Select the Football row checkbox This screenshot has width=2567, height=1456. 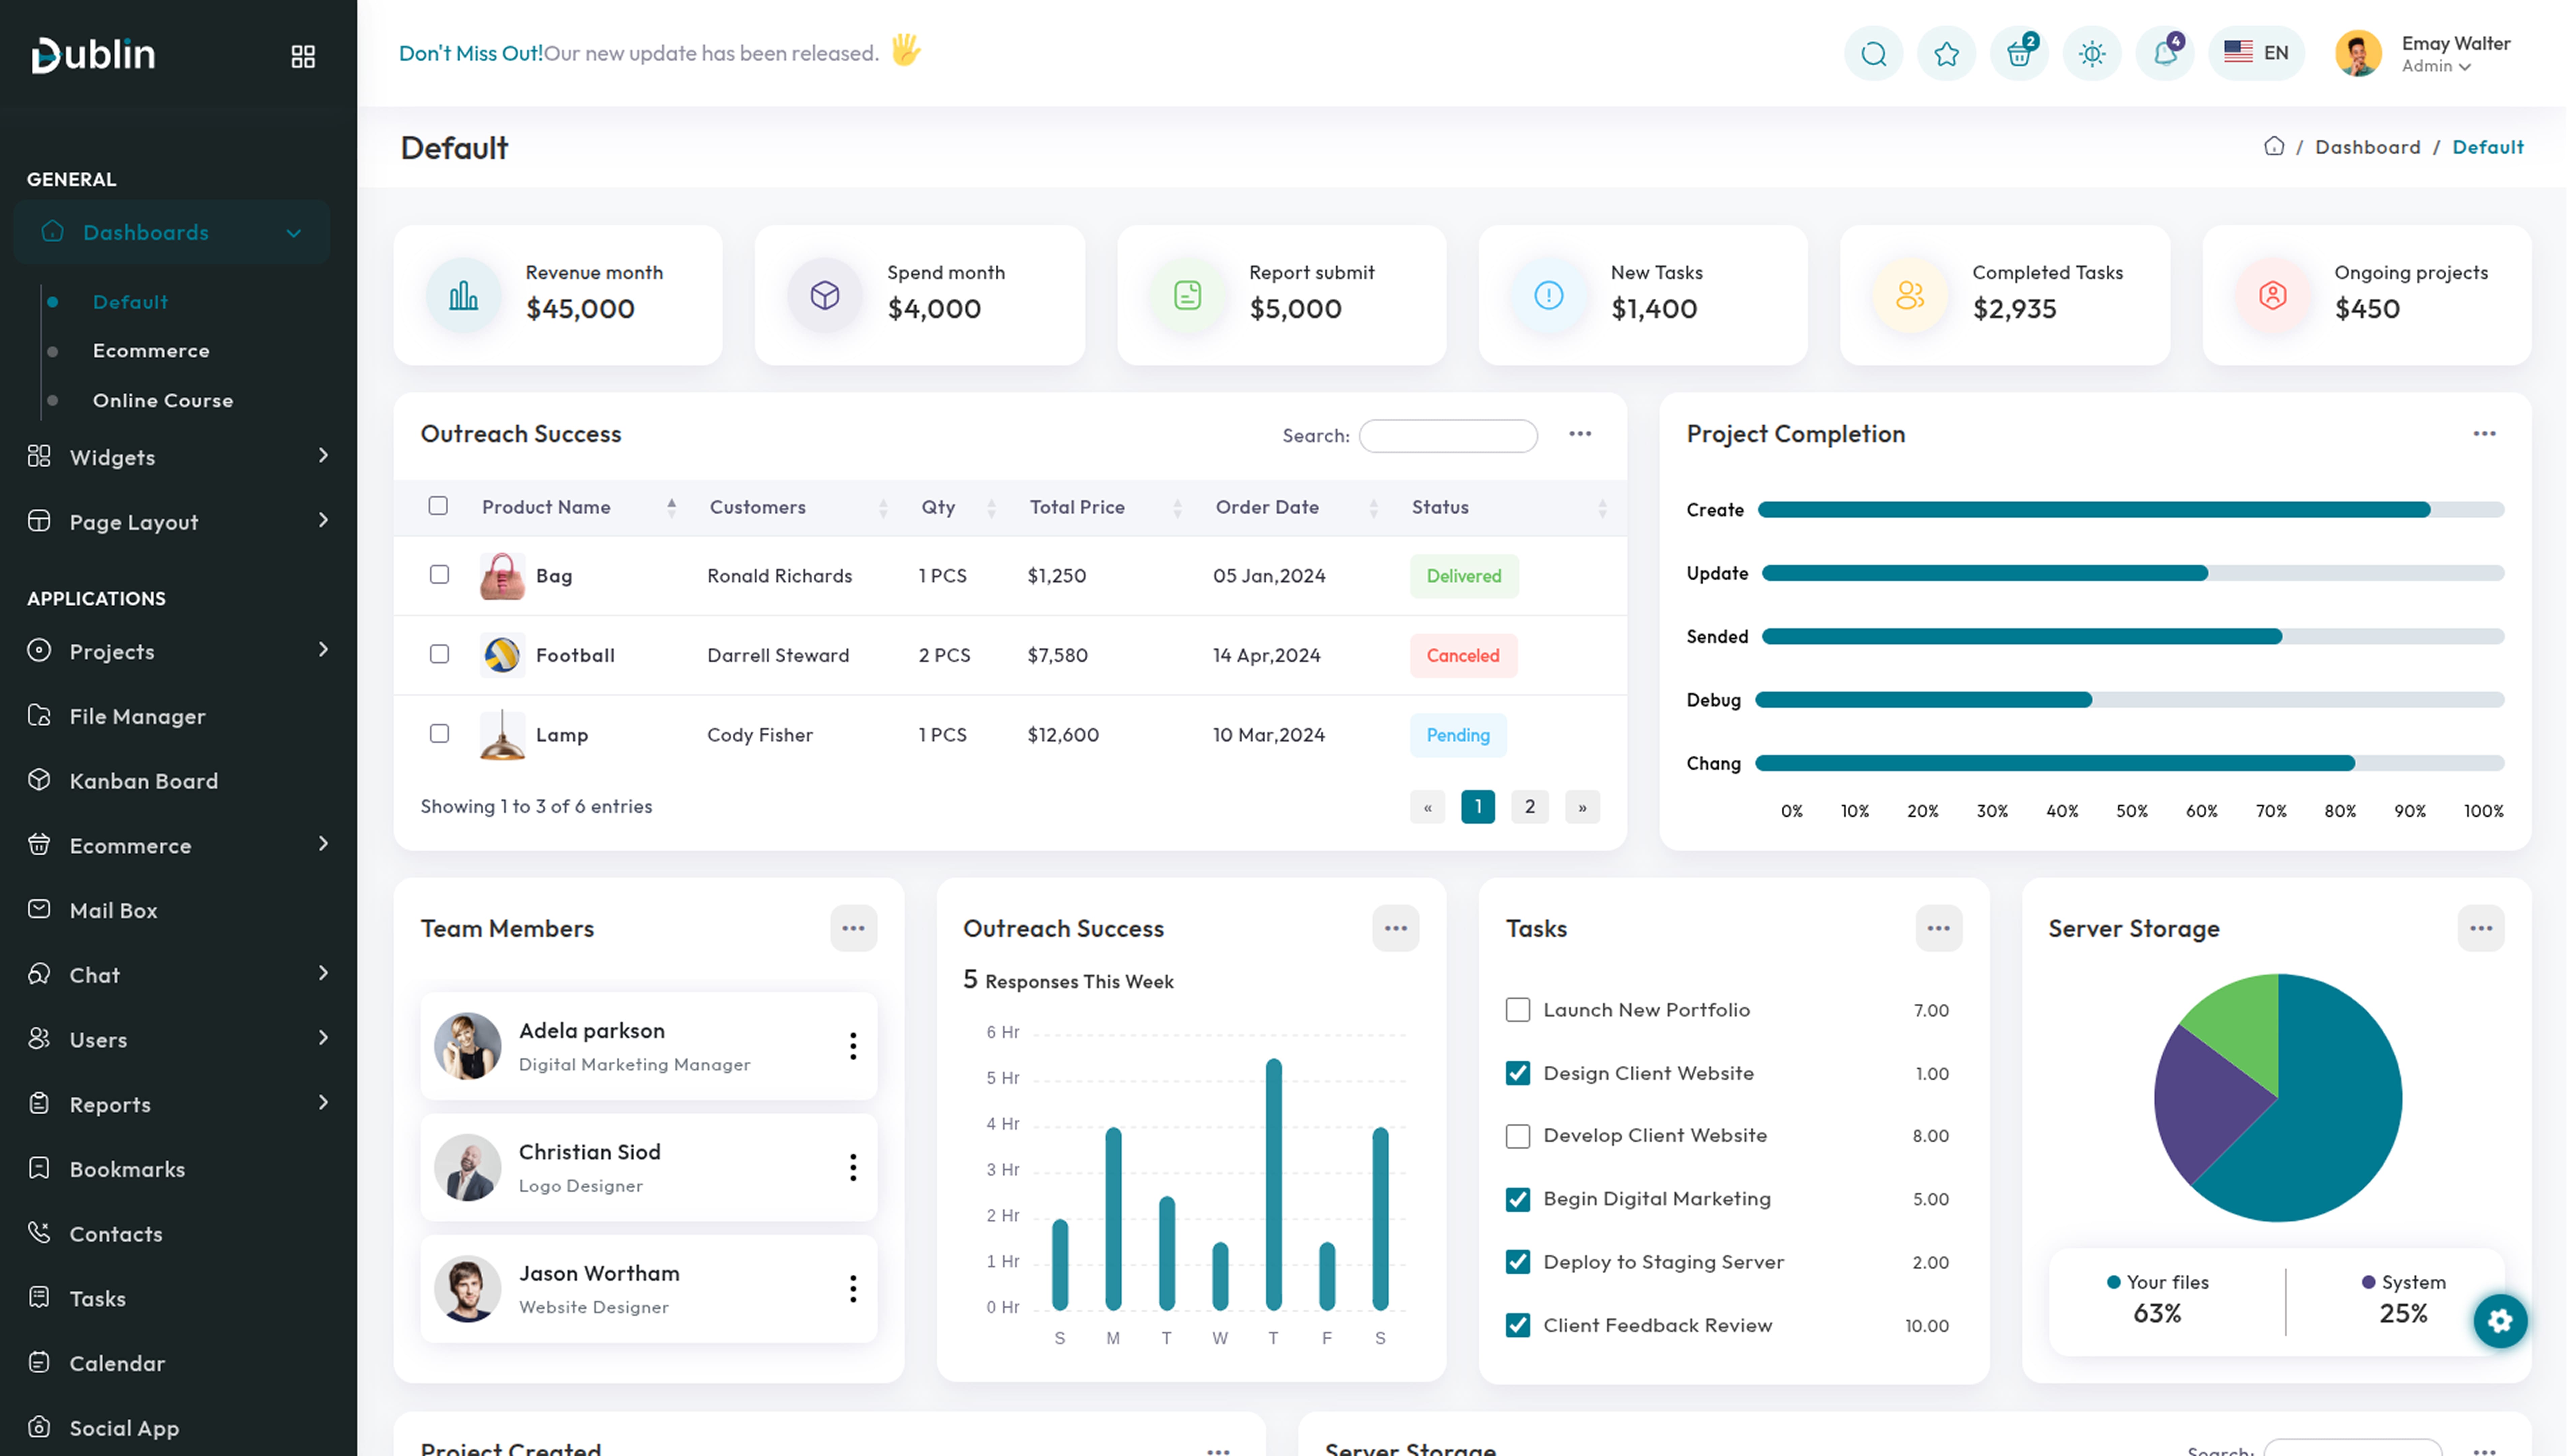(x=439, y=654)
